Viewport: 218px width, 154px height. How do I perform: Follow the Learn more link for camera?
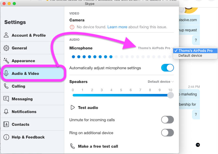point(117,27)
